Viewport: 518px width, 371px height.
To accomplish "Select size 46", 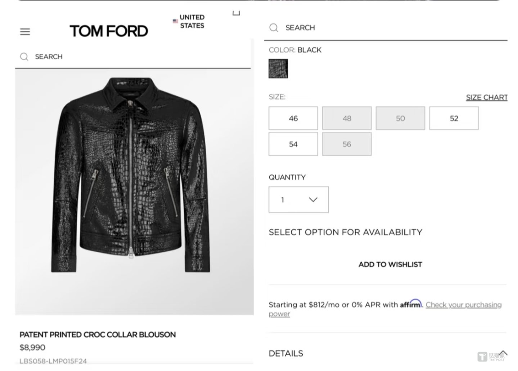I will click(293, 118).
